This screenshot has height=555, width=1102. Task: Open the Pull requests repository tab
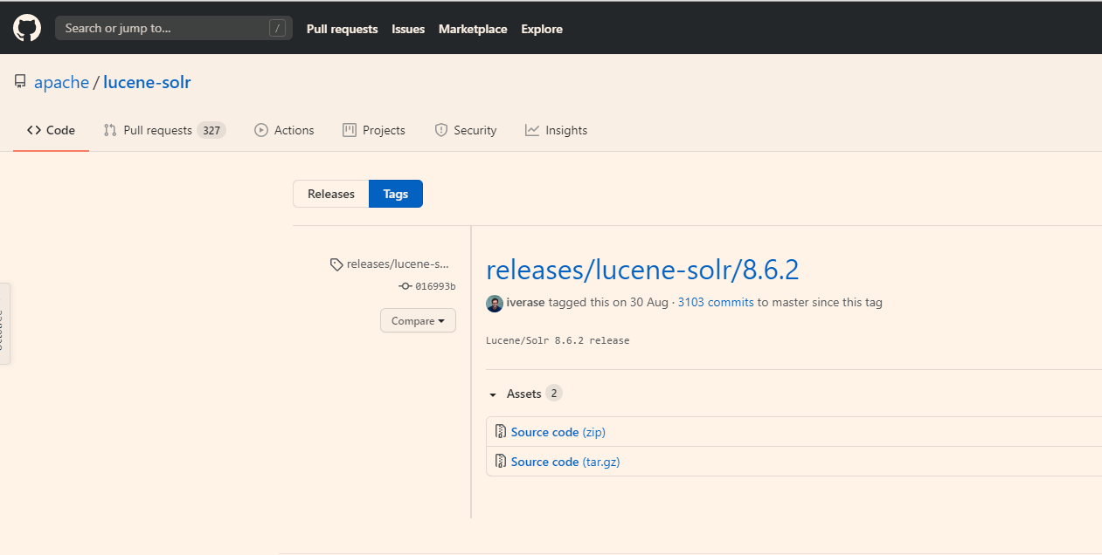[x=157, y=130]
